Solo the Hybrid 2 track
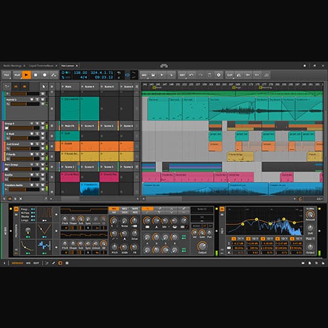The image size is (328, 328). tap(37, 100)
